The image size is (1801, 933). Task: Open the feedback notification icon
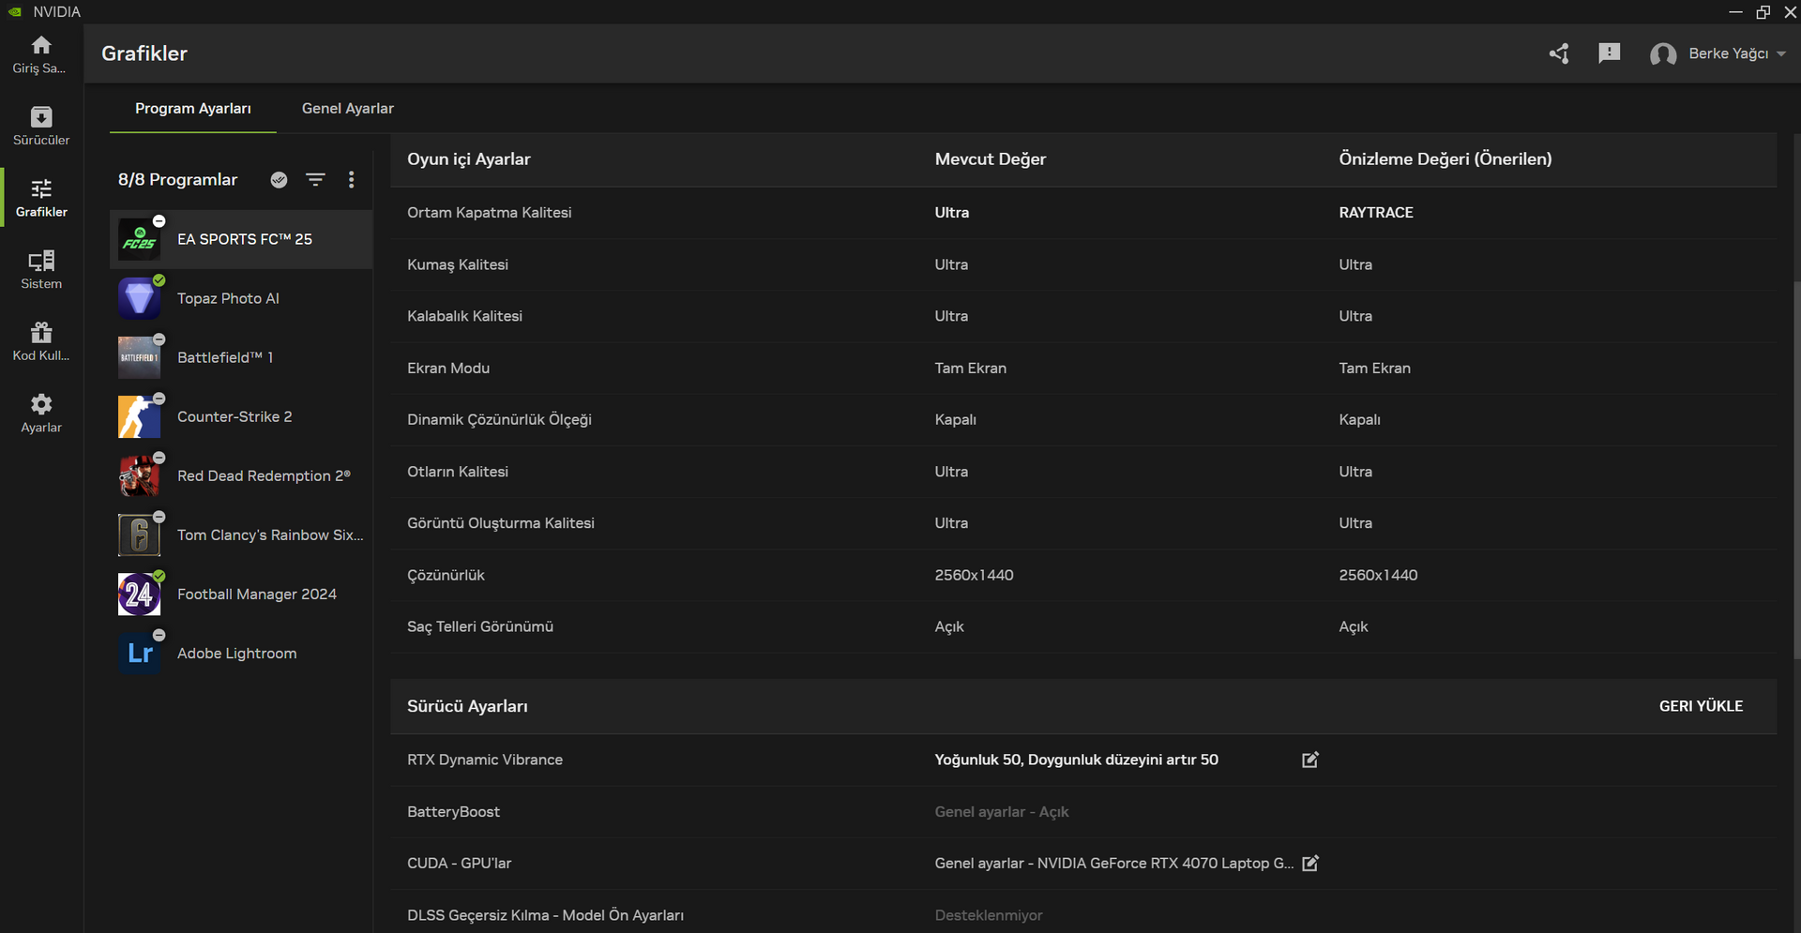(x=1609, y=53)
